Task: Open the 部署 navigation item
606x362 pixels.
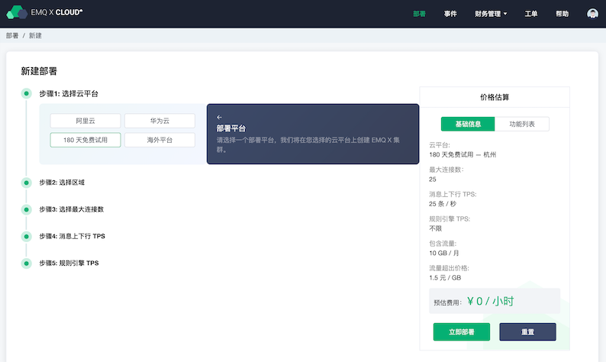Action: (419, 14)
